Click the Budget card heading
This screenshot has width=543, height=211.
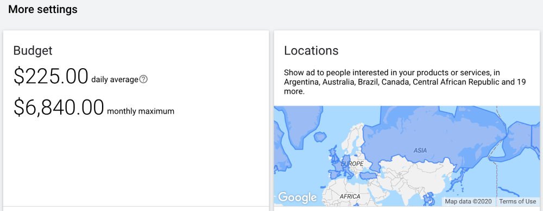click(33, 51)
